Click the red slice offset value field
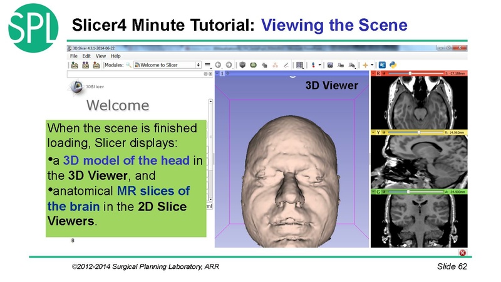Screen dimensions: 501x282 456,73
